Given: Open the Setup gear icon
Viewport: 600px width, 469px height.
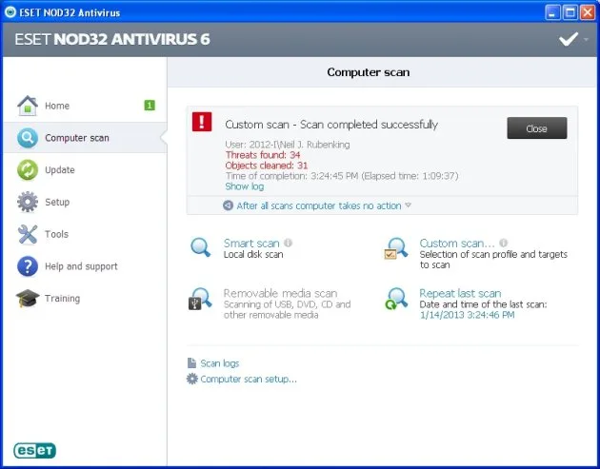Looking at the screenshot, I should (28, 202).
